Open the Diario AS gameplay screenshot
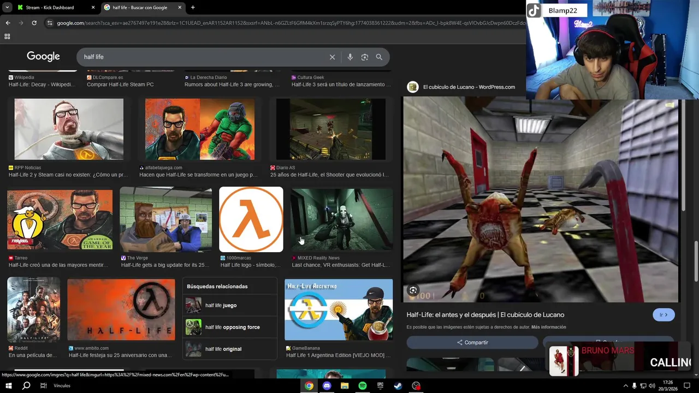The height and width of the screenshot is (393, 699). point(331,129)
